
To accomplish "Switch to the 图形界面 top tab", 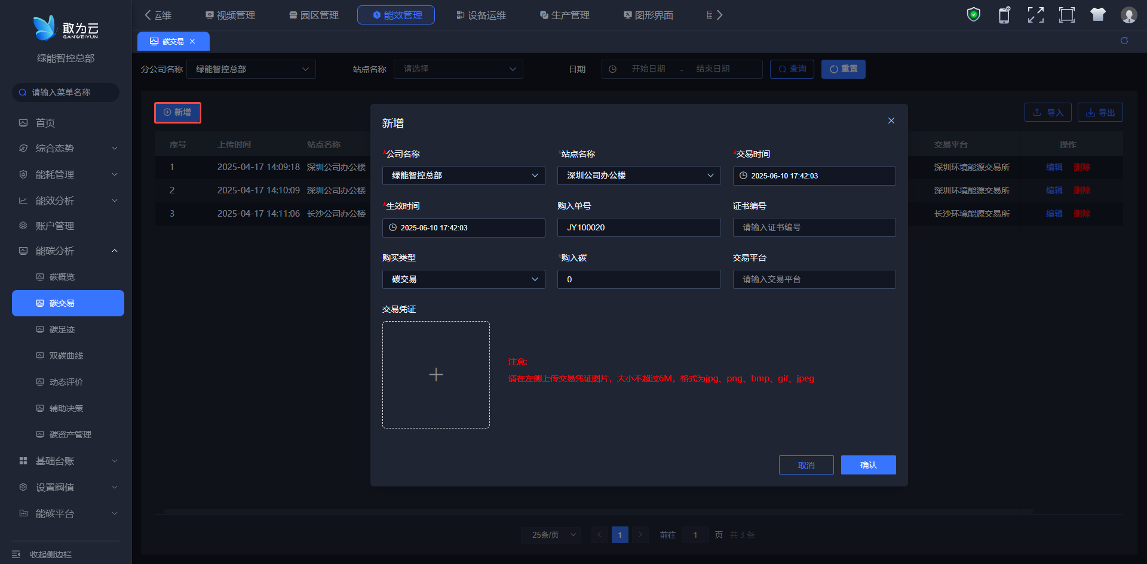I will coord(648,15).
